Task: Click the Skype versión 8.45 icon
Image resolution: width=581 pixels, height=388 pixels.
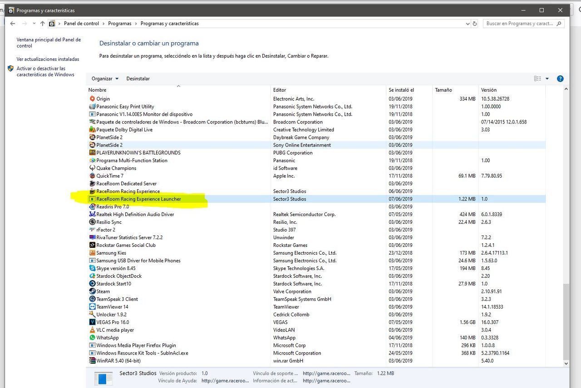Action: (x=93, y=268)
